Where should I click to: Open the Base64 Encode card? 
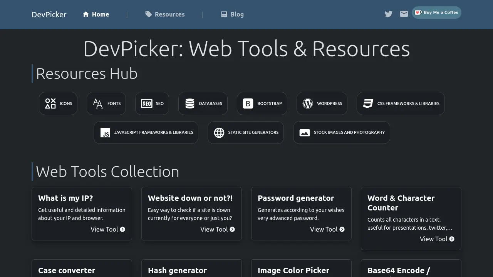point(411,269)
